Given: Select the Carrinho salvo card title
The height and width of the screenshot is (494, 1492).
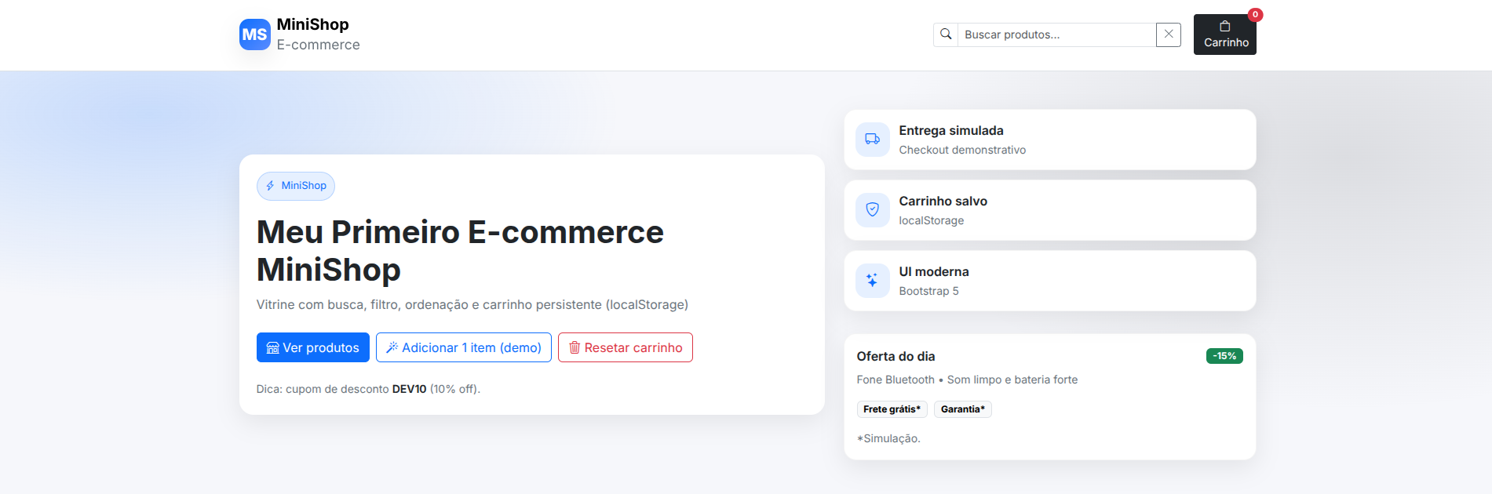Looking at the screenshot, I should point(943,201).
